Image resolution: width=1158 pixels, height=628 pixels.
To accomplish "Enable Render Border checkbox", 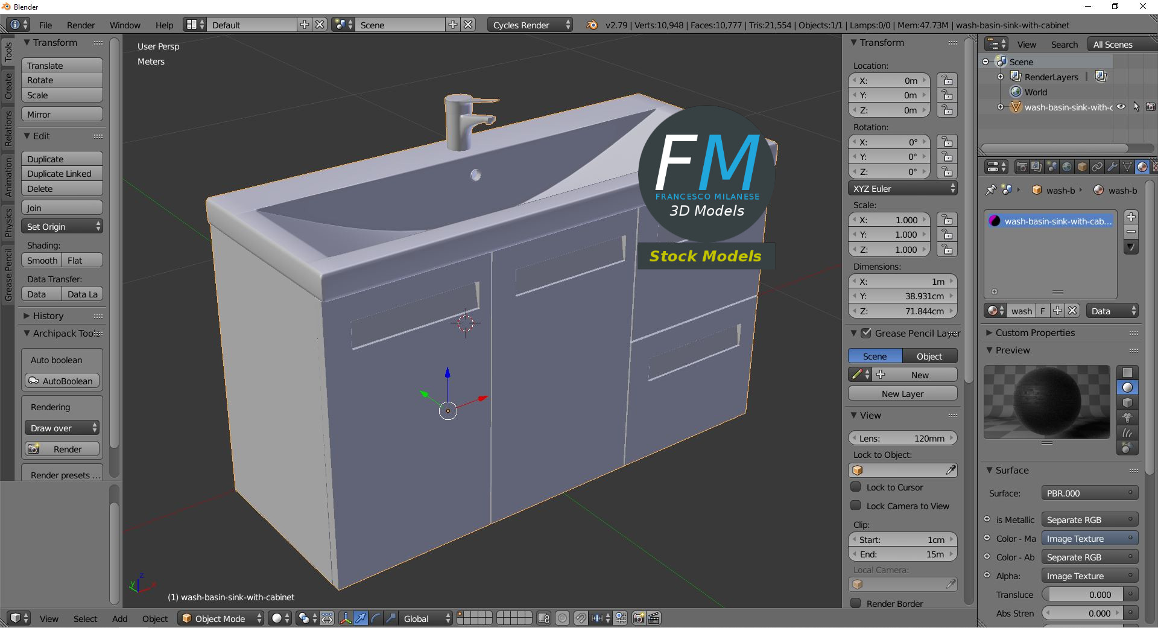I will pyautogui.click(x=855, y=603).
